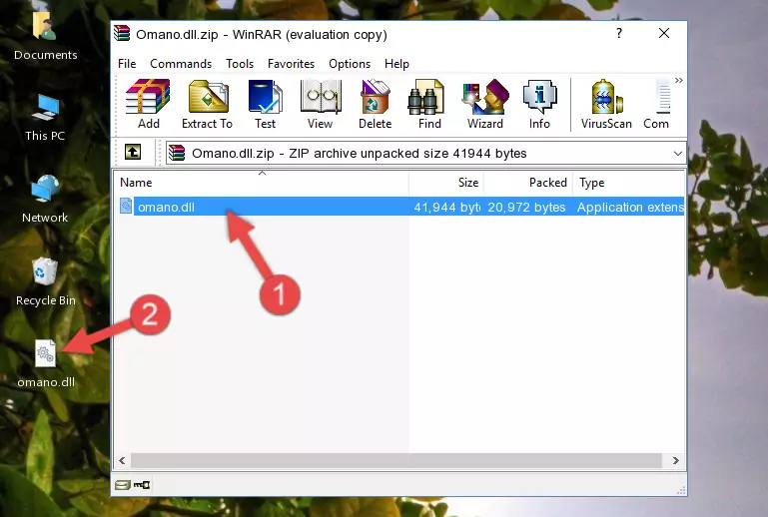Click the View file icon
Image resolution: width=768 pixels, height=517 pixels.
click(321, 104)
